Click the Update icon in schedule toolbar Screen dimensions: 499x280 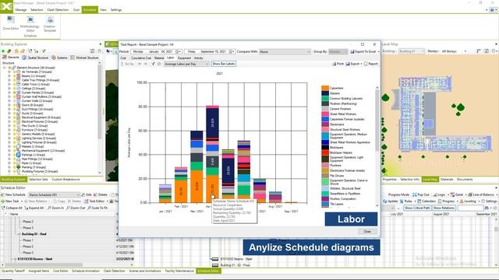(x=384, y=201)
